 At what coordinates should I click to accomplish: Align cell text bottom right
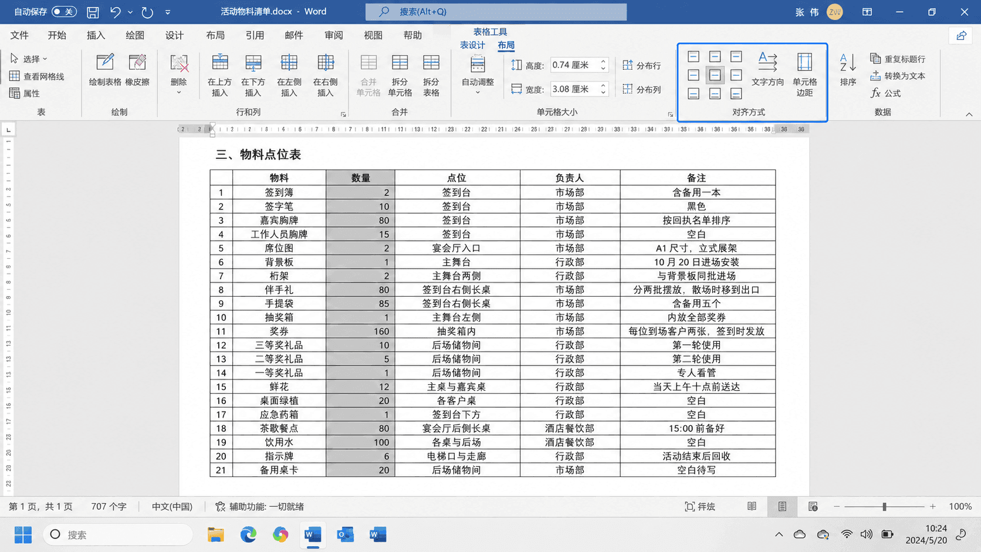click(736, 93)
